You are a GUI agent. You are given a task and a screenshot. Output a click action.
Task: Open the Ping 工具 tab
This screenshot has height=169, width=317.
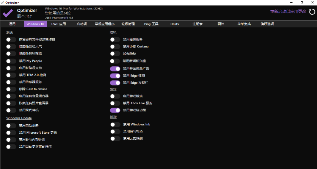151,24
